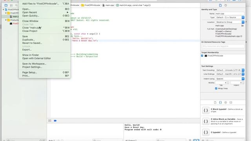This screenshot has width=251, height=141.
Task: Choose Print... menu item
Action: (x=45, y=76)
